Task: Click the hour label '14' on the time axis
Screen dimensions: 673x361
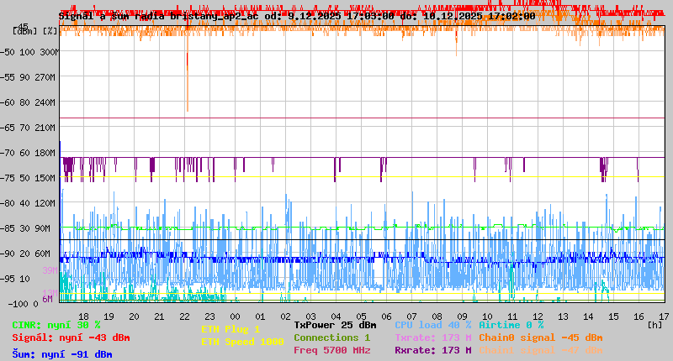Action: 588,317
